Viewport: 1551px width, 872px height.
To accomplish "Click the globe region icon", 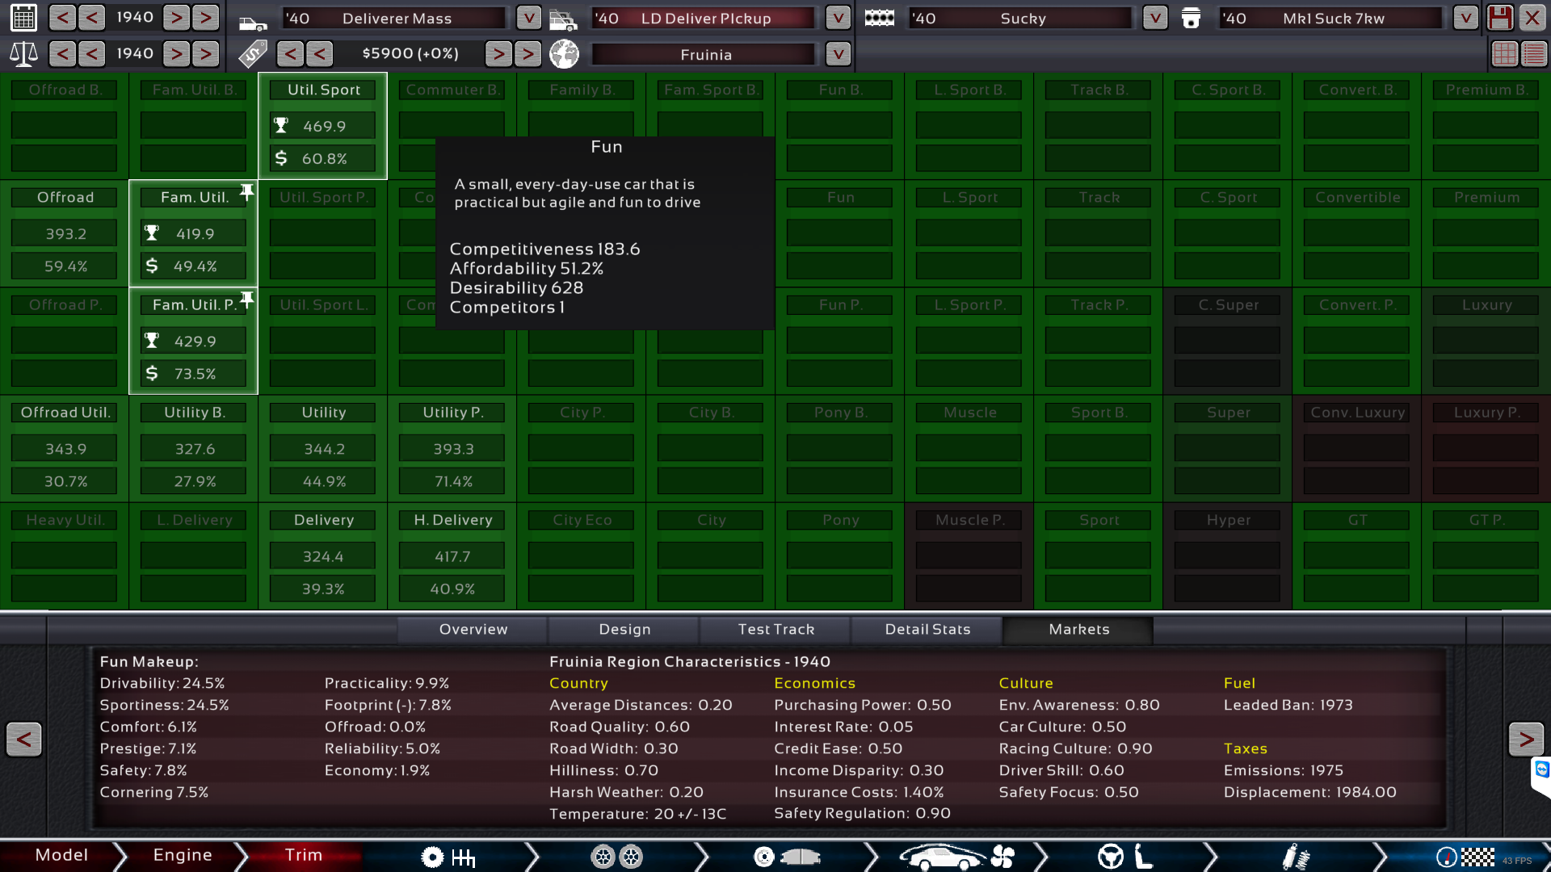I will point(564,54).
